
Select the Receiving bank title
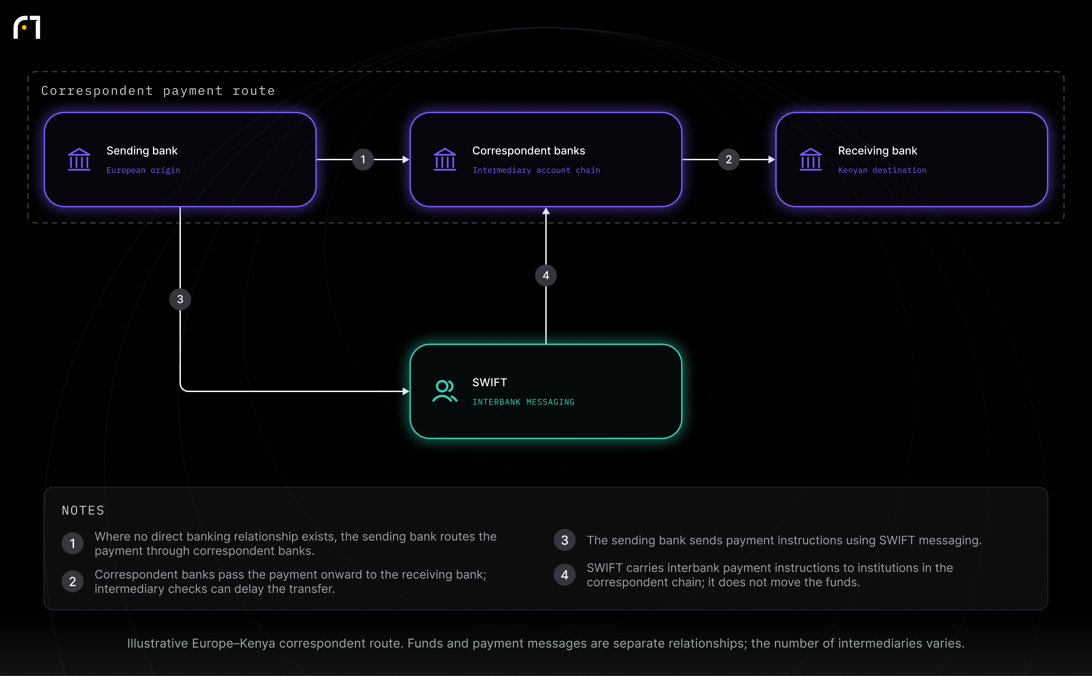(877, 151)
